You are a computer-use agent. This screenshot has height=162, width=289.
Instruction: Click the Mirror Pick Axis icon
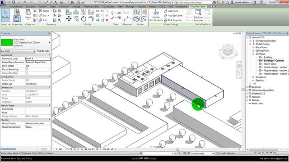point(83,12)
